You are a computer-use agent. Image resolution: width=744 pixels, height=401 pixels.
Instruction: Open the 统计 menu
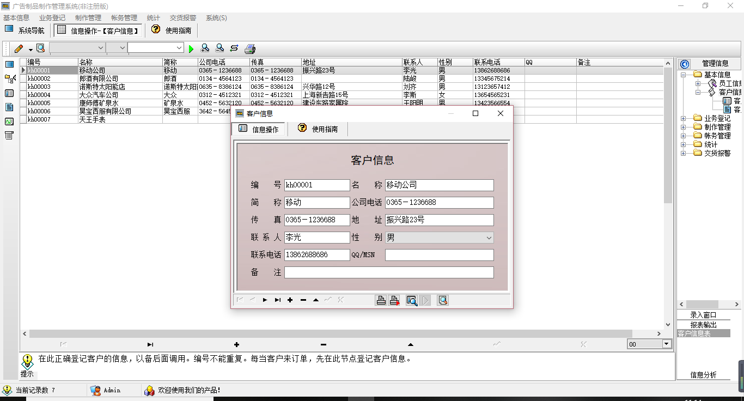point(154,18)
